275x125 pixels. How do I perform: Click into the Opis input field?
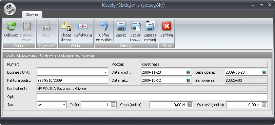152,97
